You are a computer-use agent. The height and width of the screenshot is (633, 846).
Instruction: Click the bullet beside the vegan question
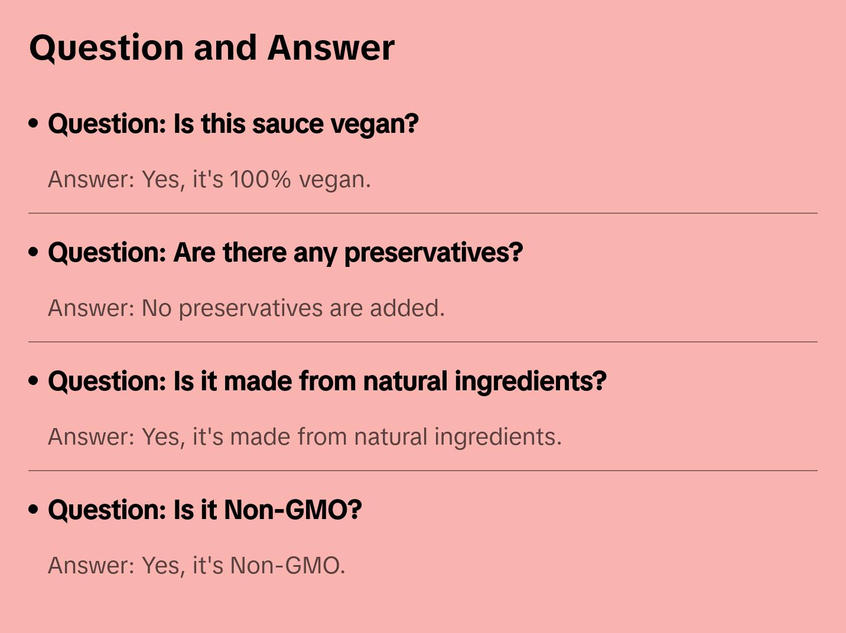coord(34,123)
